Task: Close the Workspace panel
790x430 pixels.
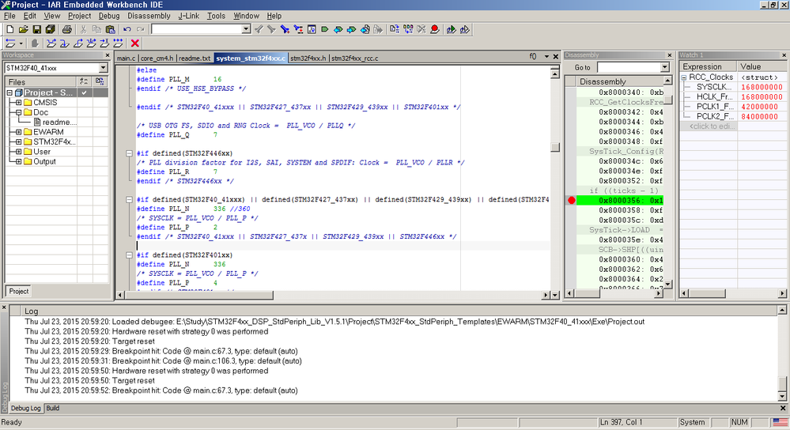Action: pos(108,55)
